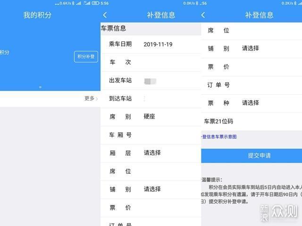Screen dimensions: 302x226
Task: Open 更多 chevron link
Action: [x=92, y=98]
